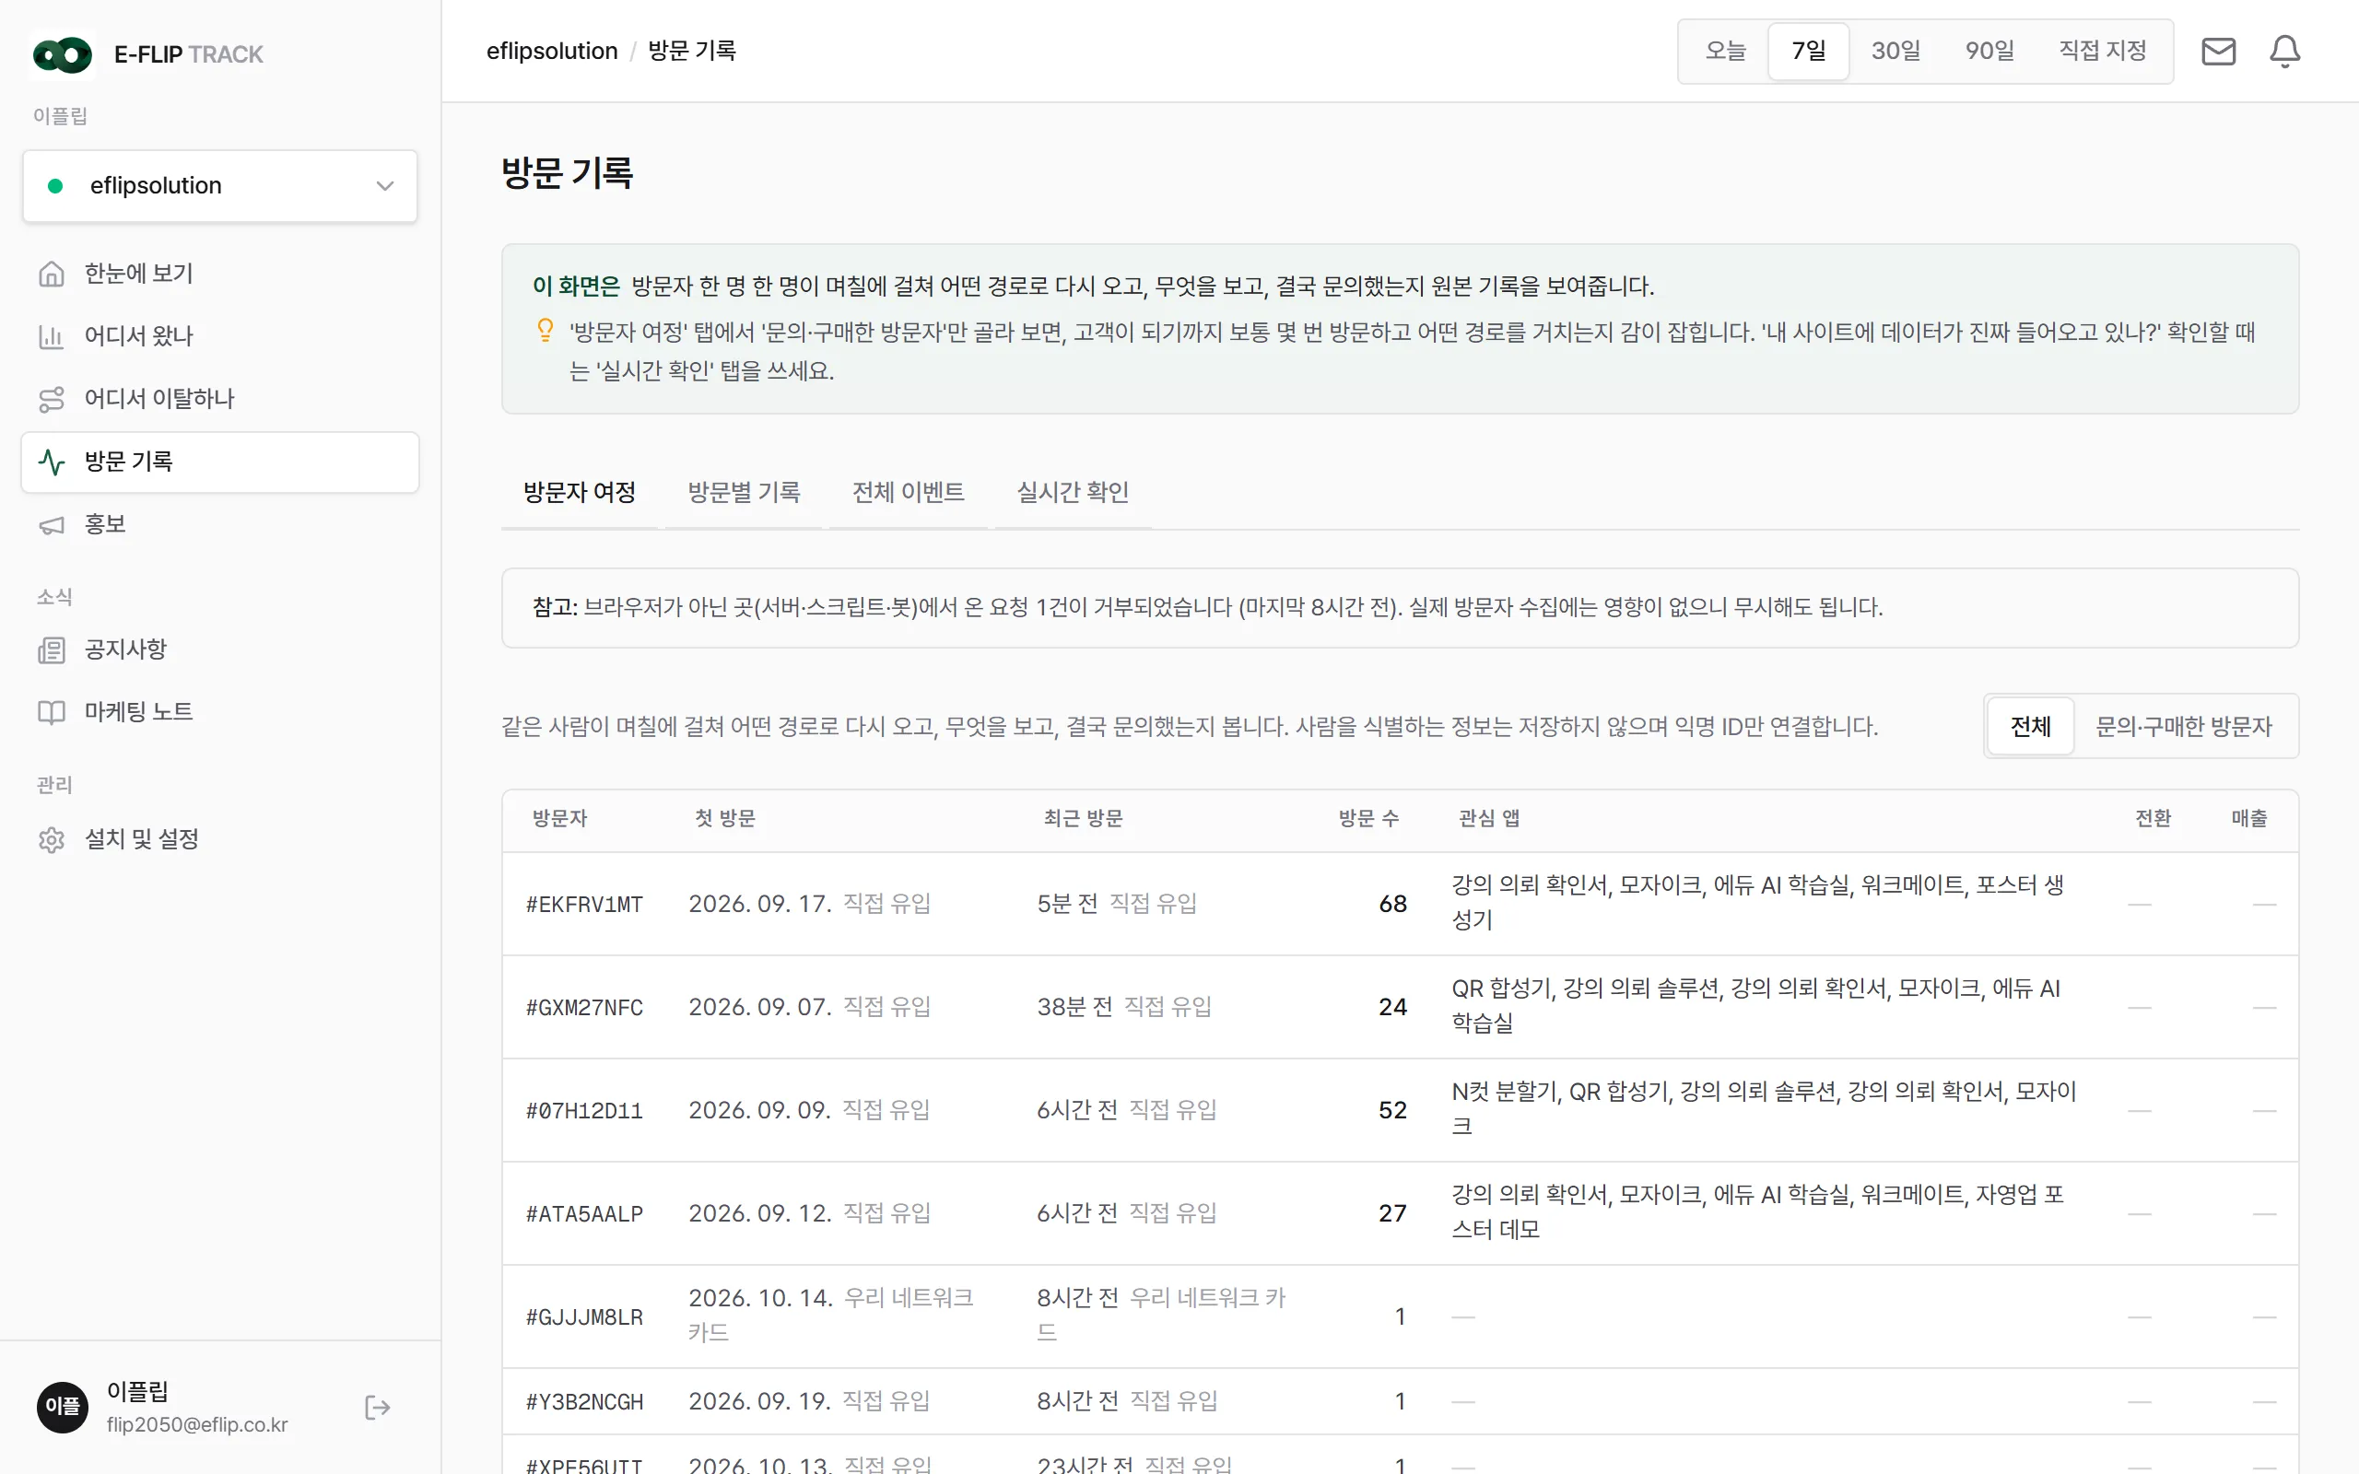Open the mail envelope icon
The image size is (2359, 1474).
point(2219,51)
